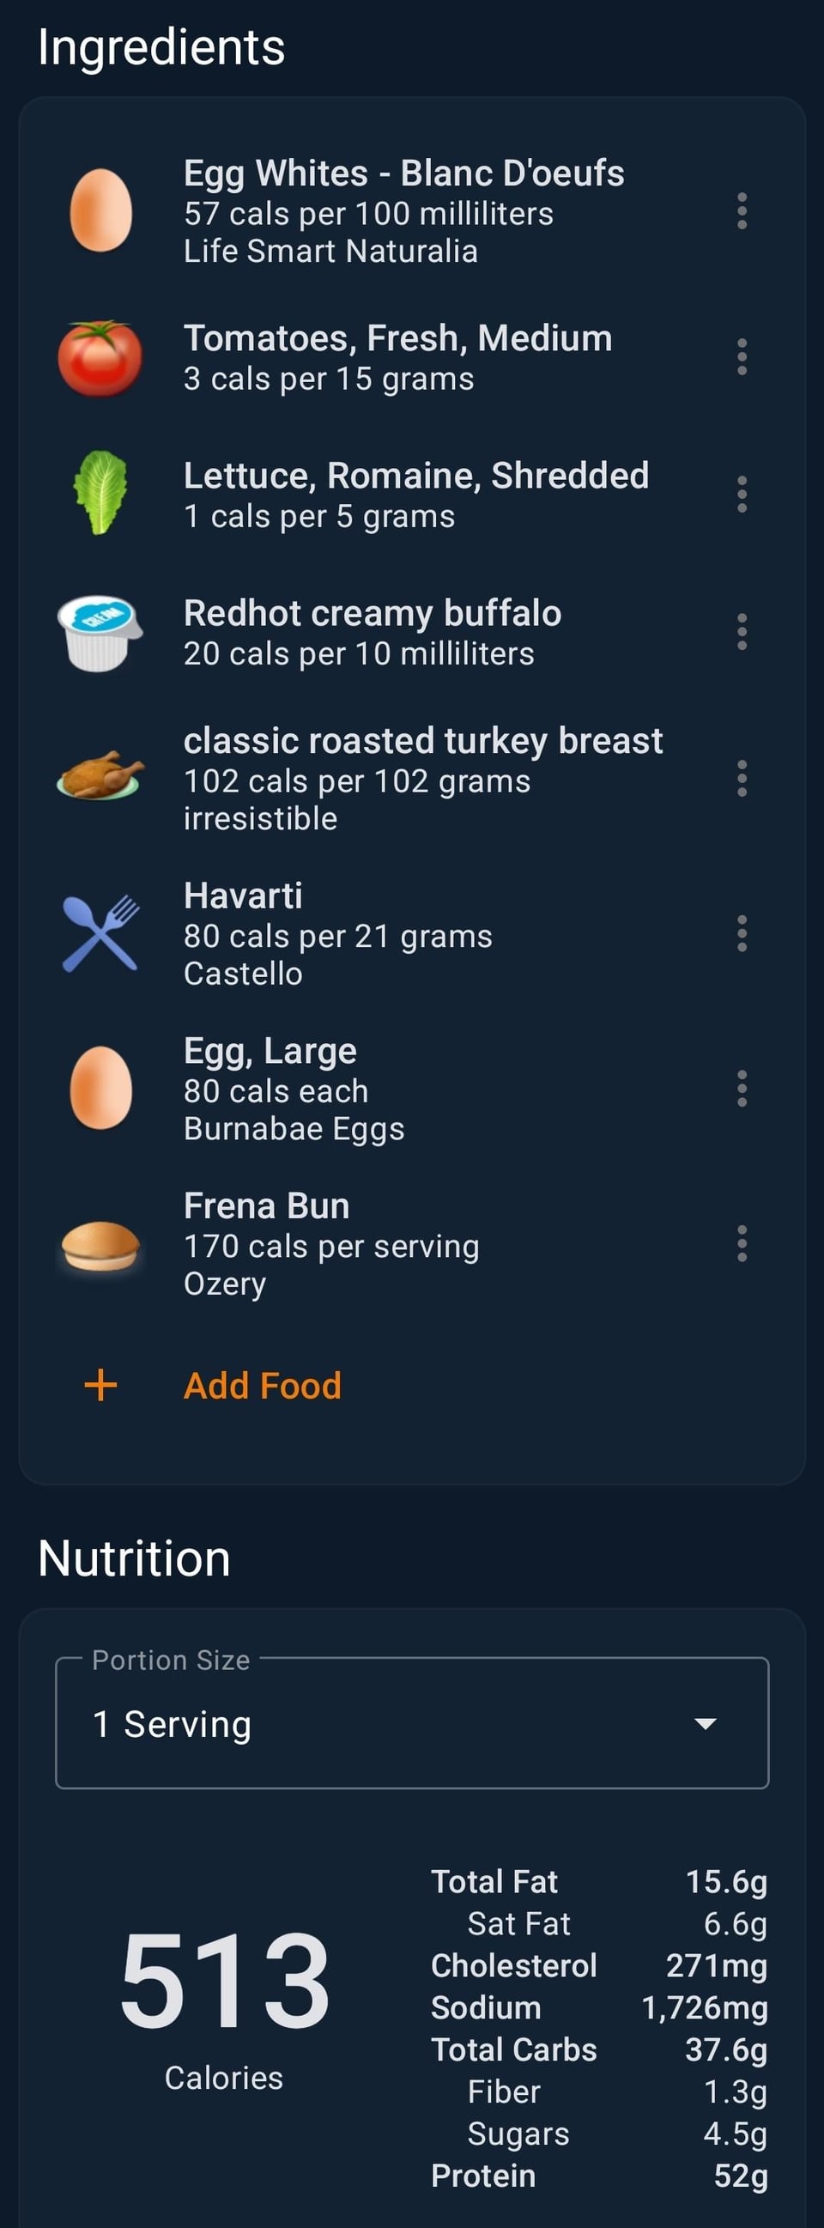Expand the Portion Size dropdown arrow
The height and width of the screenshot is (2228, 824).
click(705, 1723)
